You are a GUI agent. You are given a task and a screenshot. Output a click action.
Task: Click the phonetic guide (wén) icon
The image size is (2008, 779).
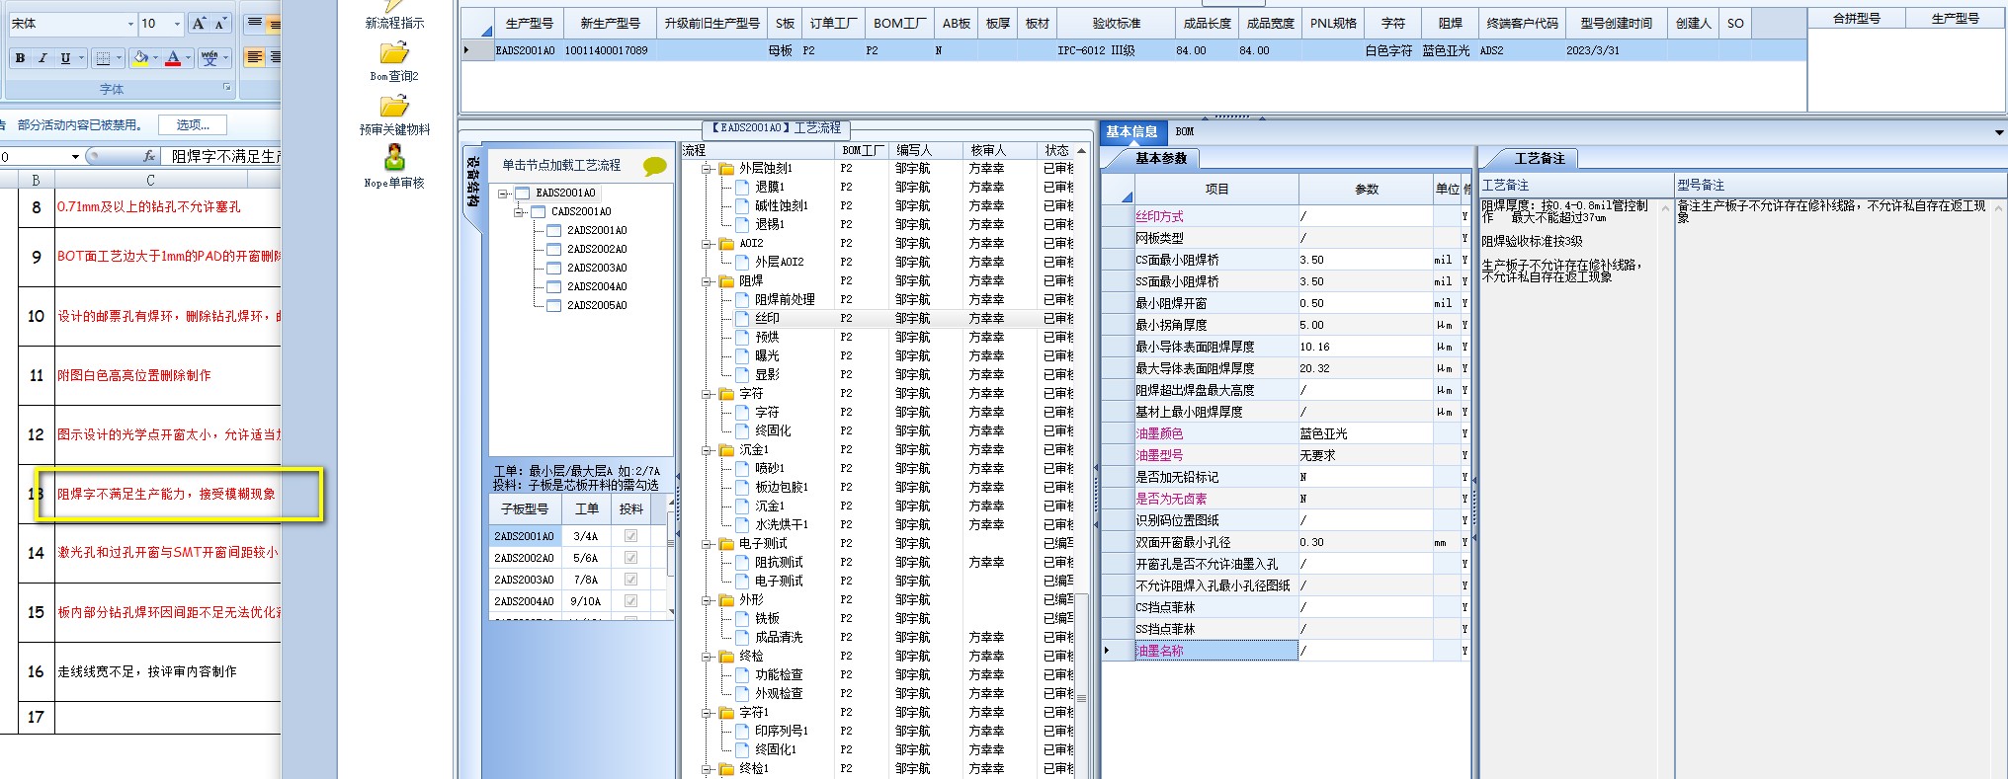click(x=209, y=58)
